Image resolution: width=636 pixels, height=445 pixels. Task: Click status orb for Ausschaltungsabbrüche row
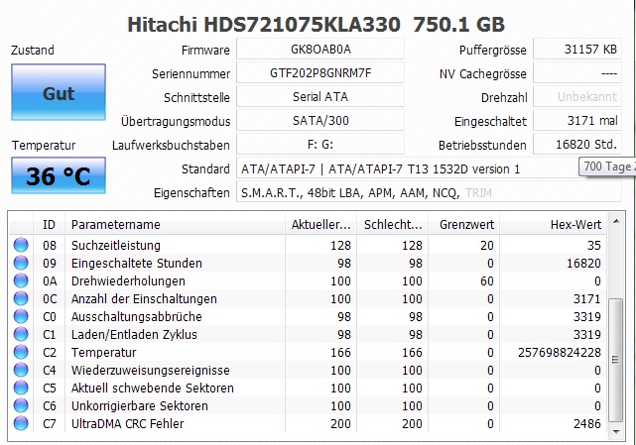click(21, 316)
